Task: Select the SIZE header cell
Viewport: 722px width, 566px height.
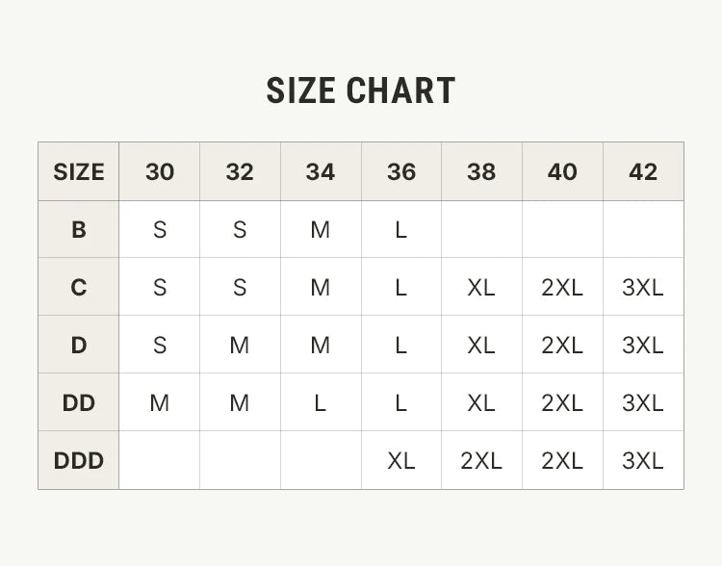Action: tap(79, 171)
